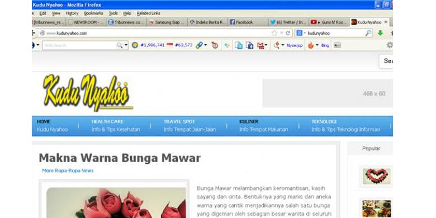Image resolution: width=436 pixels, height=218 pixels.
Task: Click the search magnifier in the search bar
Action: [368, 33]
